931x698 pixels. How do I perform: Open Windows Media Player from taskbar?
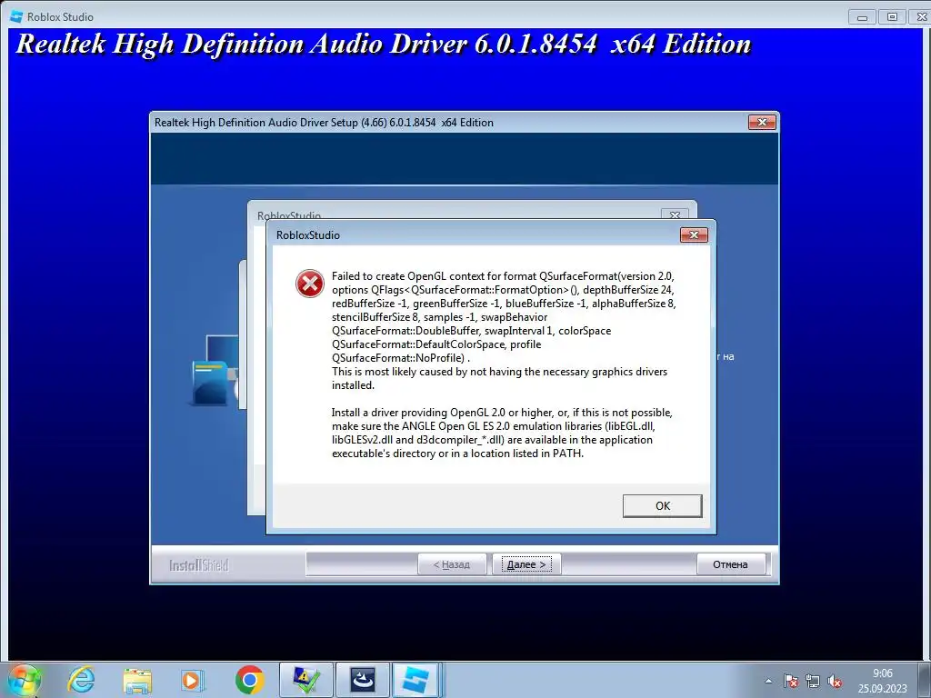pos(192,680)
